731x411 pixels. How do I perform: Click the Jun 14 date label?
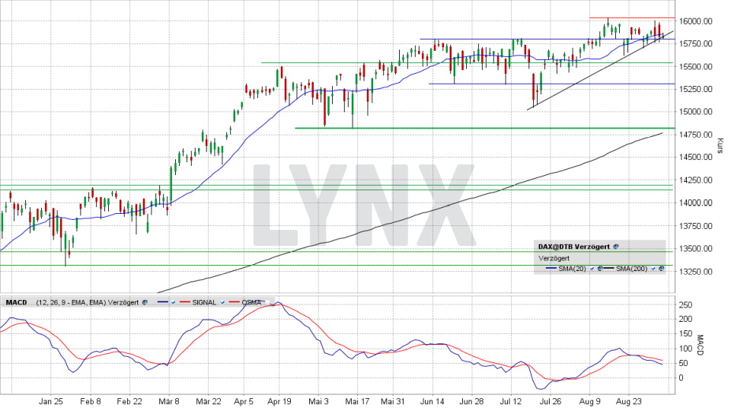click(x=433, y=402)
